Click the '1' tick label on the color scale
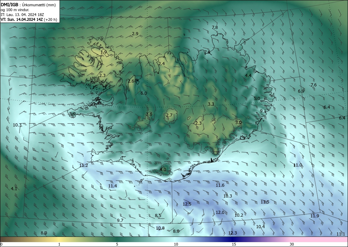The width and height of the screenshot is (348, 247). click(x=59, y=244)
